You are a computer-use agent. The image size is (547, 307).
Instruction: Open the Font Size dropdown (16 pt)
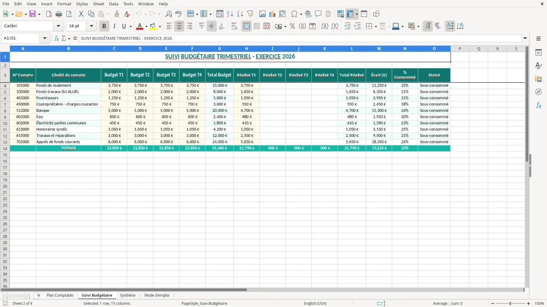click(91, 26)
